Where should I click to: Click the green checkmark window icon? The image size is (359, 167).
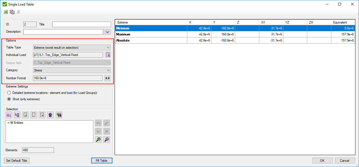(5, 4)
